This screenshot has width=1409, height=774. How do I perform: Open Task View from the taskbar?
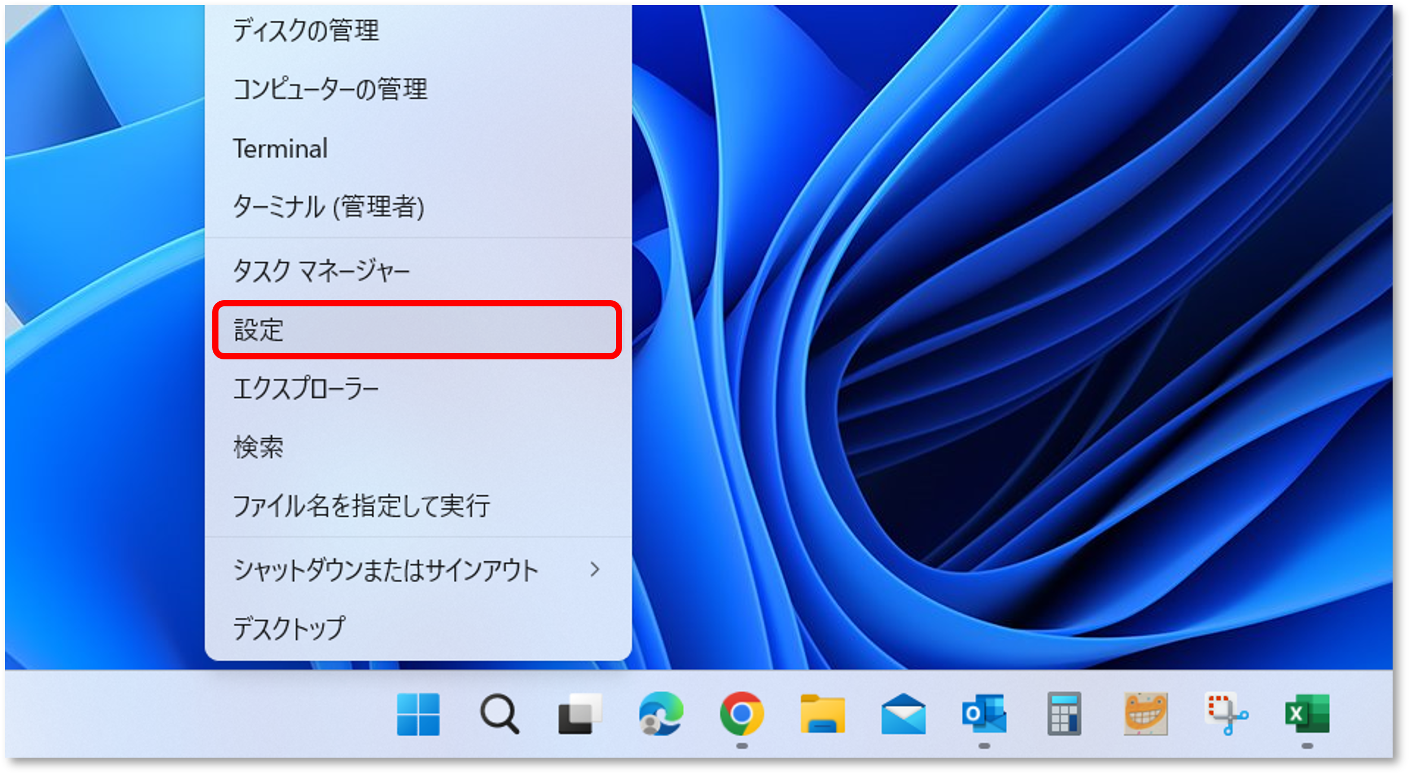580,714
